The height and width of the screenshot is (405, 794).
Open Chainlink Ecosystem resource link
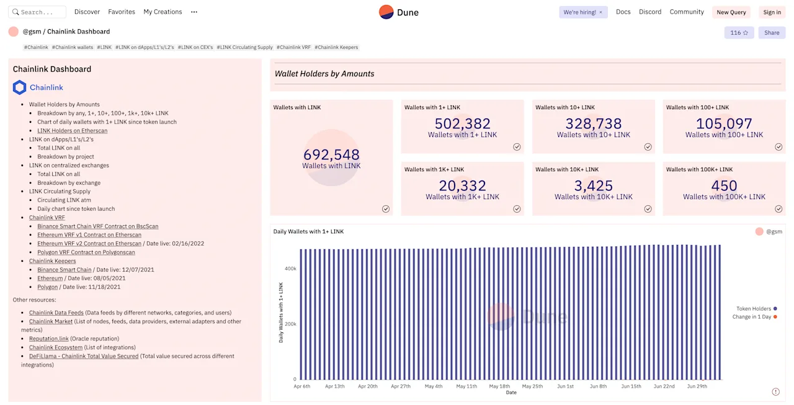pyautogui.click(x=56, y=348)
